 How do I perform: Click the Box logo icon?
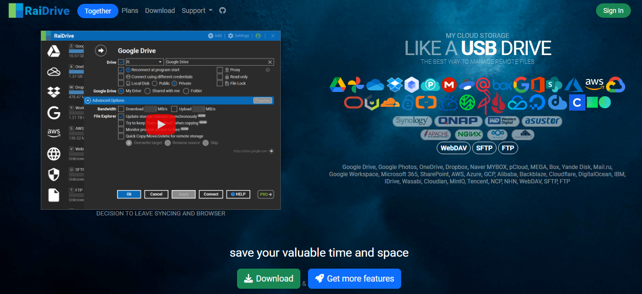coord(502,86)
